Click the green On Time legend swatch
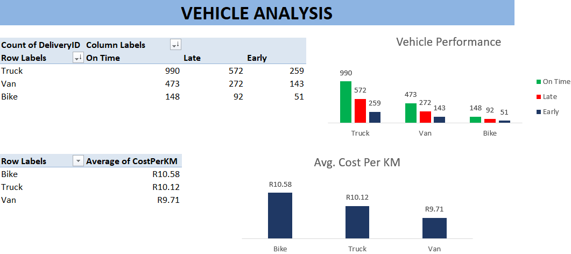The height and width of the screenshot is (254, 571). pos(538,82)
